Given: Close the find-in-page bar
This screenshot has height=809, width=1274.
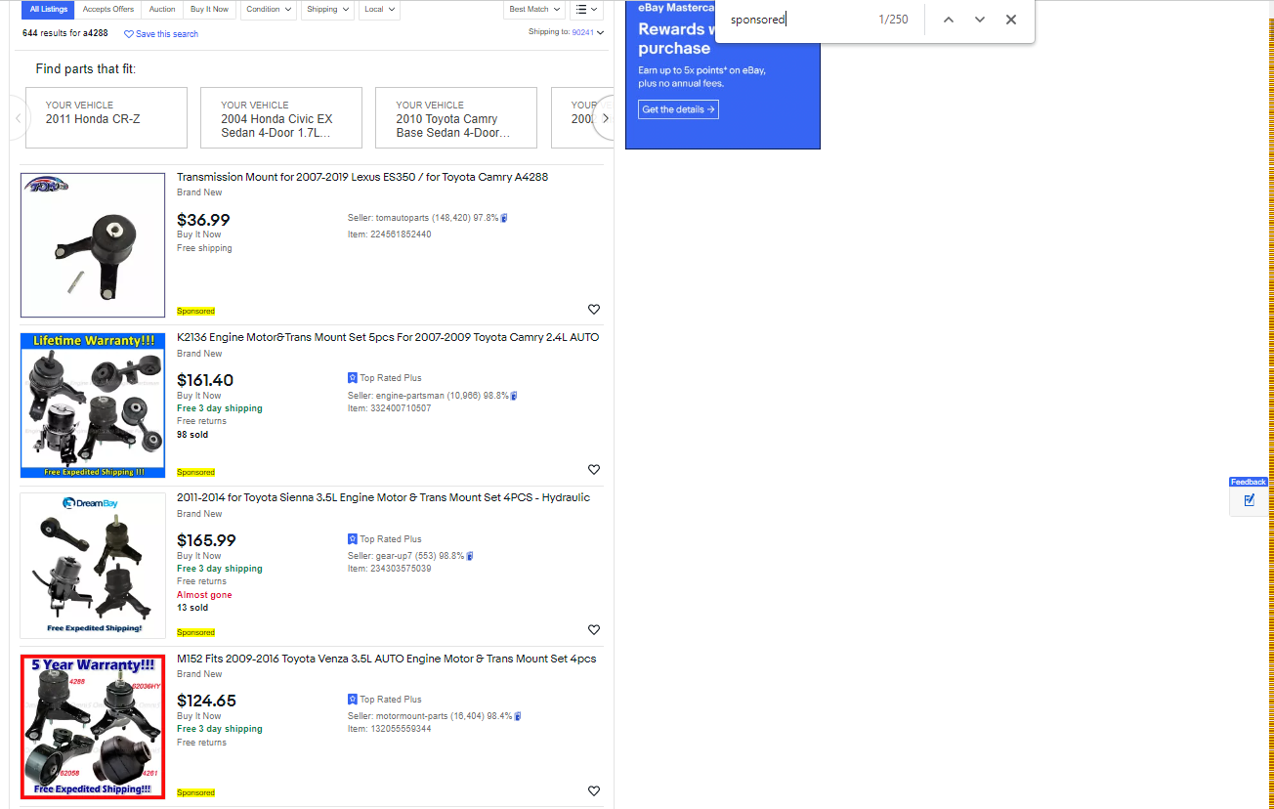Looking at the screenshot, I should 1011,20.
